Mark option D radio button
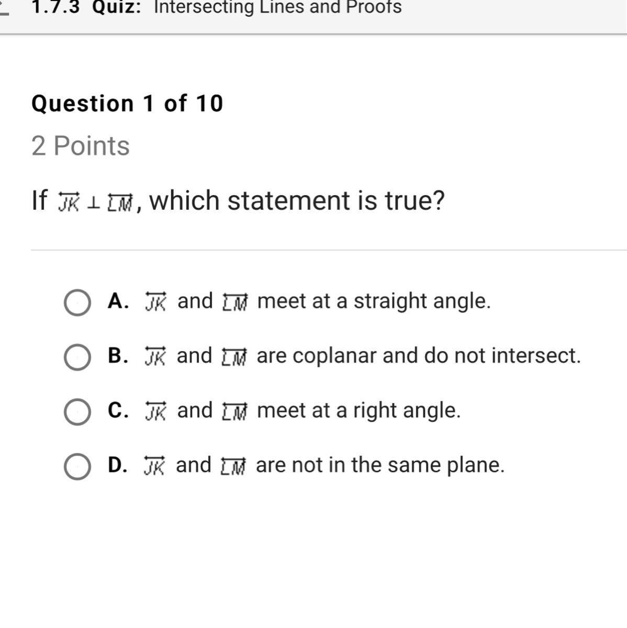Image resolution: width=627 pixels, height=628 pixels. 77,466
